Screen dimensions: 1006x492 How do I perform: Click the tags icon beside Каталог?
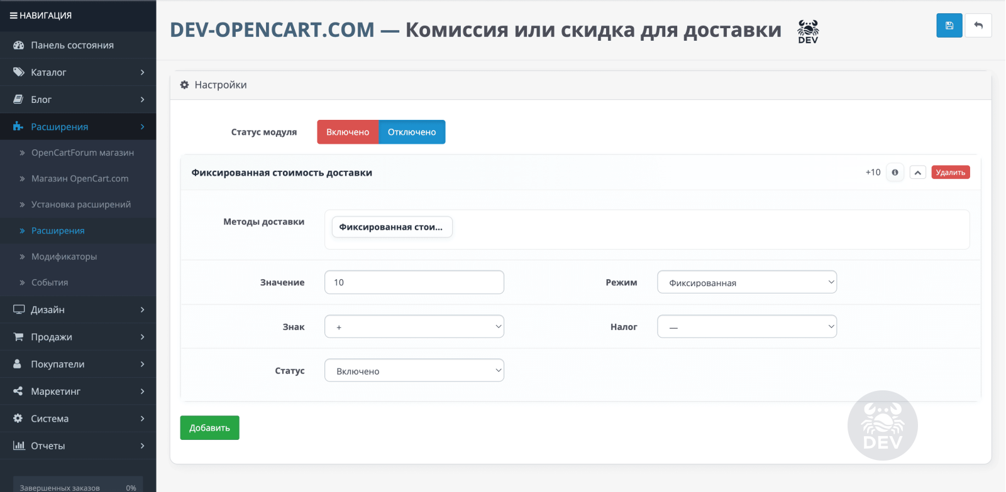(x=18, y=72)
